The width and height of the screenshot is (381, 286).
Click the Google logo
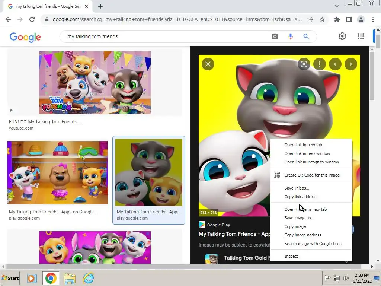(25, 37)
